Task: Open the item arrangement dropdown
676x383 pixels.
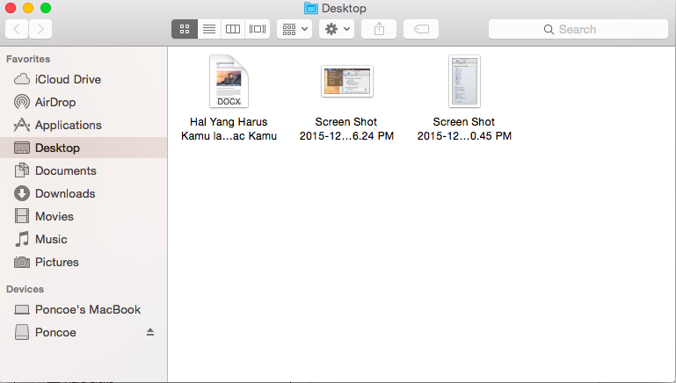Action: (294, 29)
